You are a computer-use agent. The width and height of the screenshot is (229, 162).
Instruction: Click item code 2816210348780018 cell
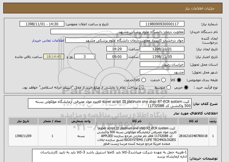click(x=193, y=136)
